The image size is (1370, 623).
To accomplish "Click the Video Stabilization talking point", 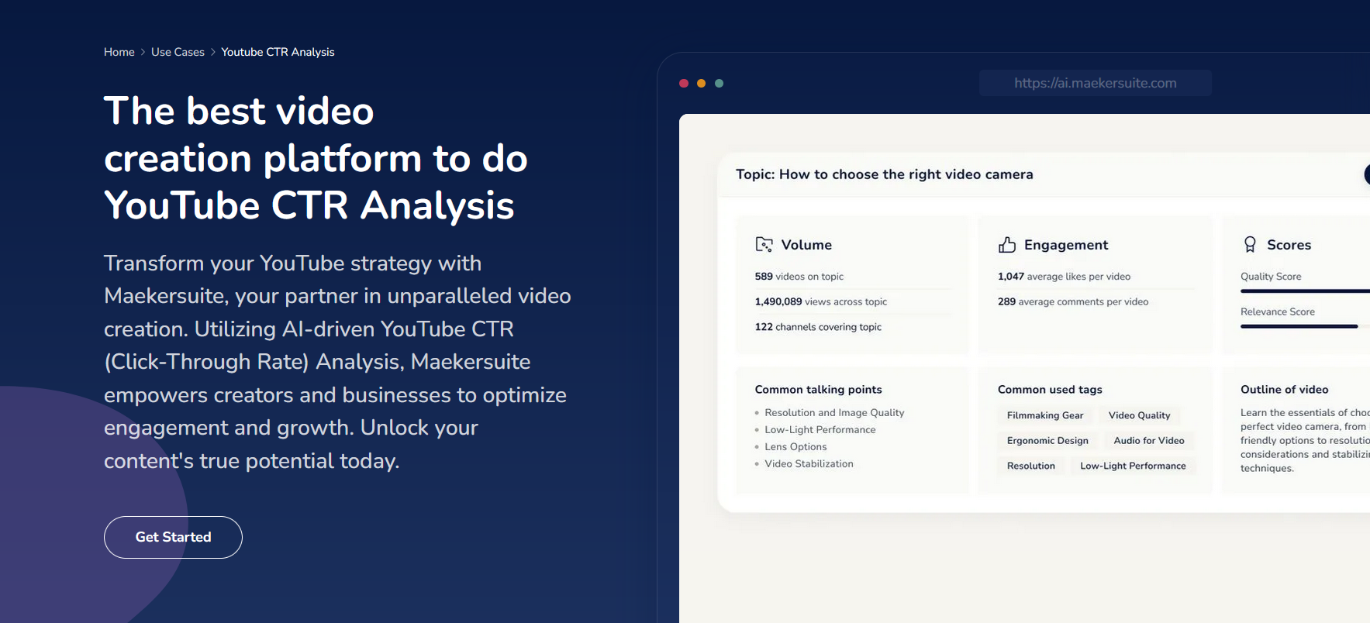I will click(x=809, y=463).
